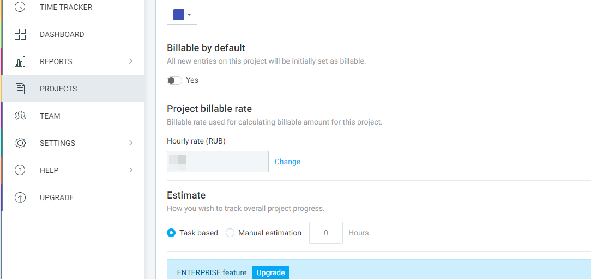Click the Projects document icon
Screen dimensions: 591x279
[20, 89]
